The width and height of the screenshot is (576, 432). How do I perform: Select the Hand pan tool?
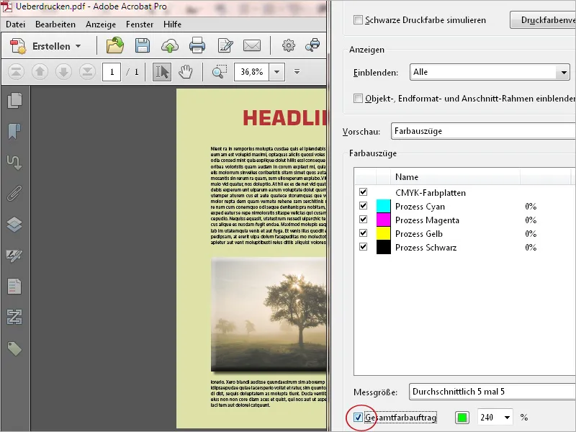click(186, 72)
